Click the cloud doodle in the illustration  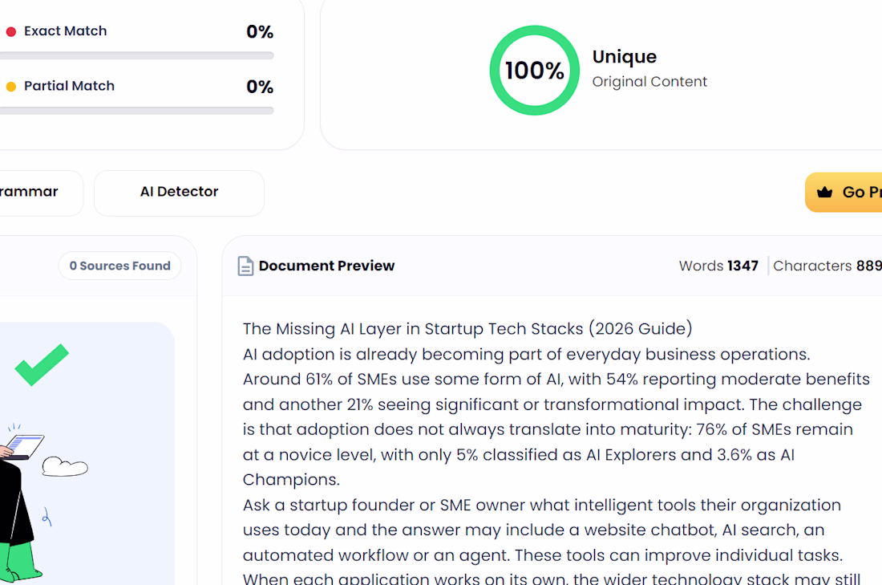tap(65, 467)
